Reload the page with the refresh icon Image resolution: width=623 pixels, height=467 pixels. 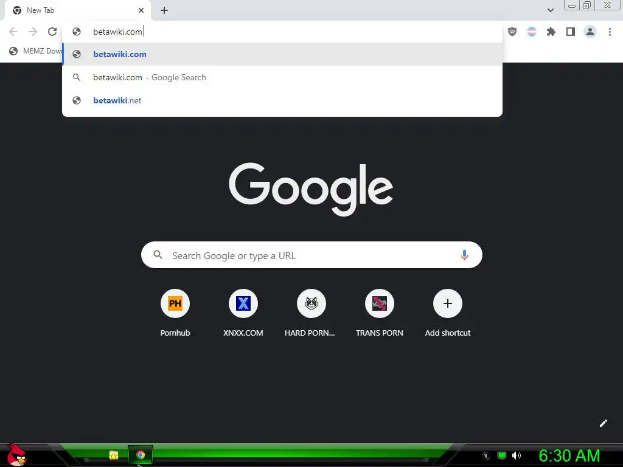52,32
